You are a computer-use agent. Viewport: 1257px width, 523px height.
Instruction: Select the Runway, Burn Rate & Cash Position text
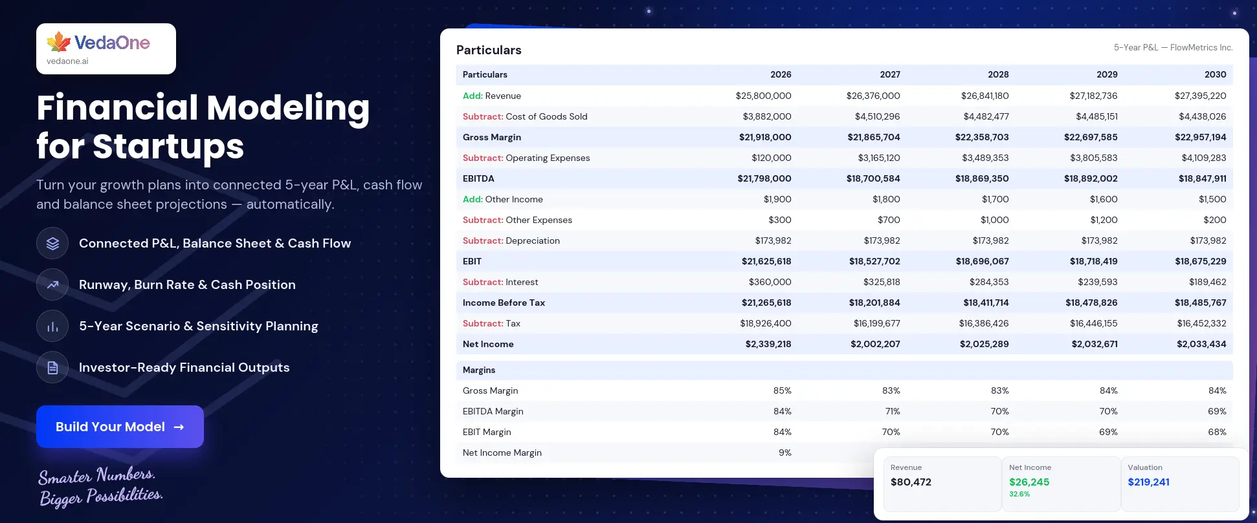[187, 284]
